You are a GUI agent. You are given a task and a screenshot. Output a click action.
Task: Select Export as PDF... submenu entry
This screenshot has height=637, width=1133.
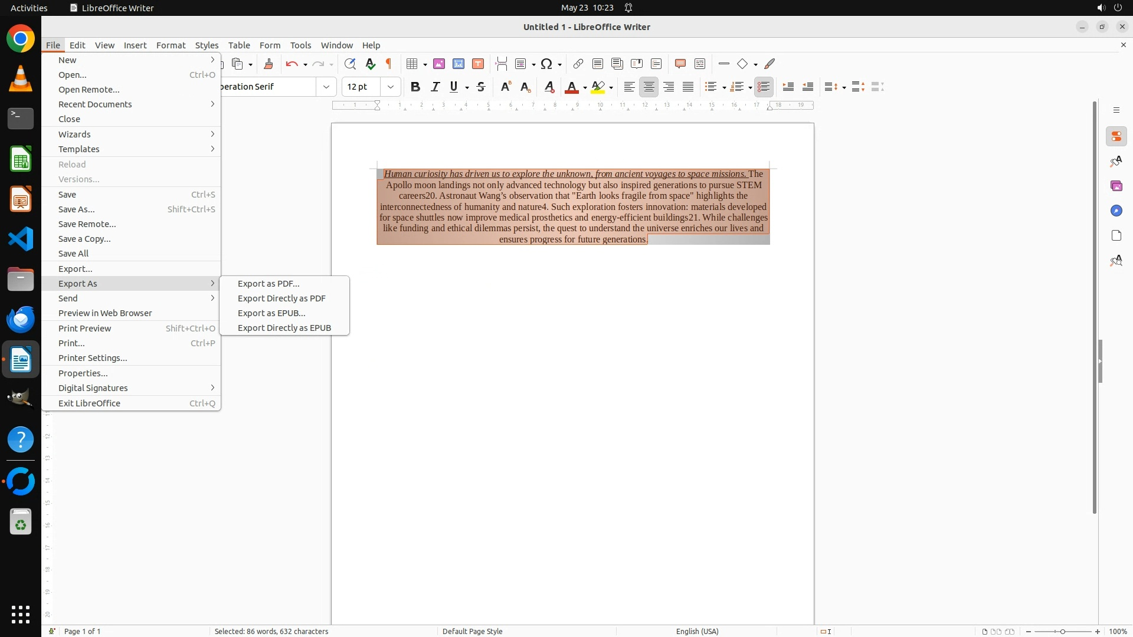pos(268,284)
